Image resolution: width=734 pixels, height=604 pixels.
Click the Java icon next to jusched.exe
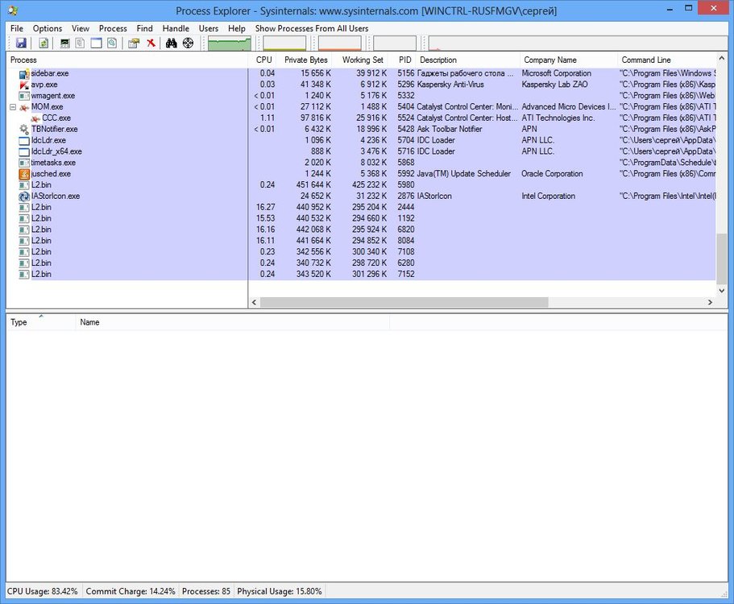tap(24, 174)
